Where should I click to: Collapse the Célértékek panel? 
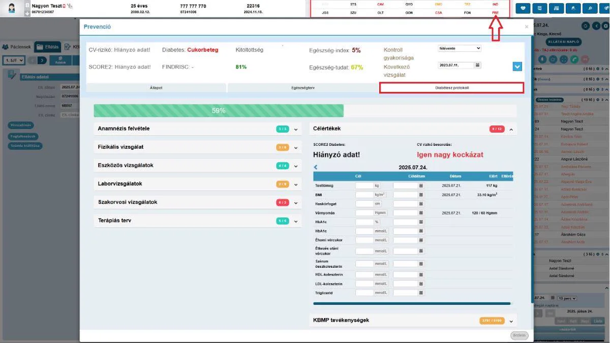[x=511, y=130]
